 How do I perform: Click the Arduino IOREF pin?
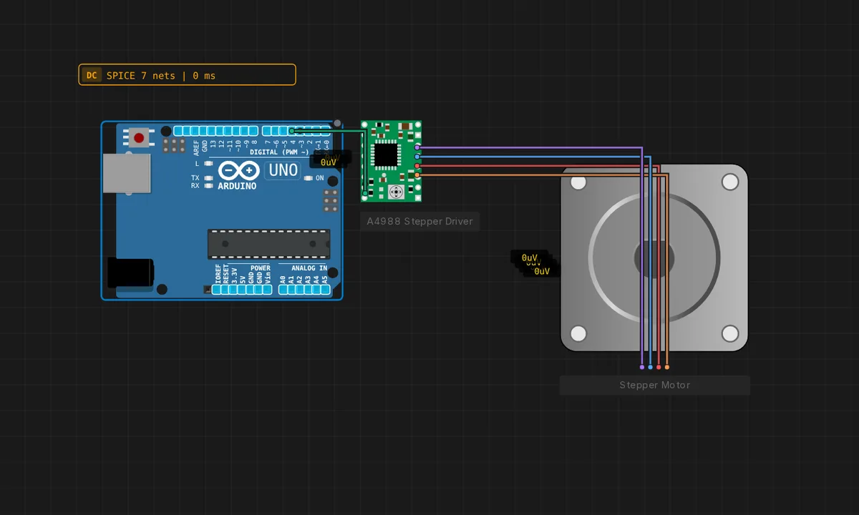(218, 290)
